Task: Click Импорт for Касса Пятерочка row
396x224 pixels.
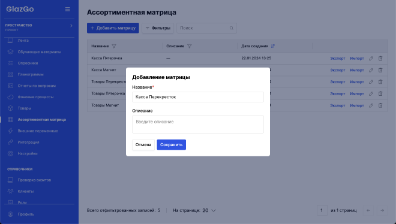Action: [357, 59]
